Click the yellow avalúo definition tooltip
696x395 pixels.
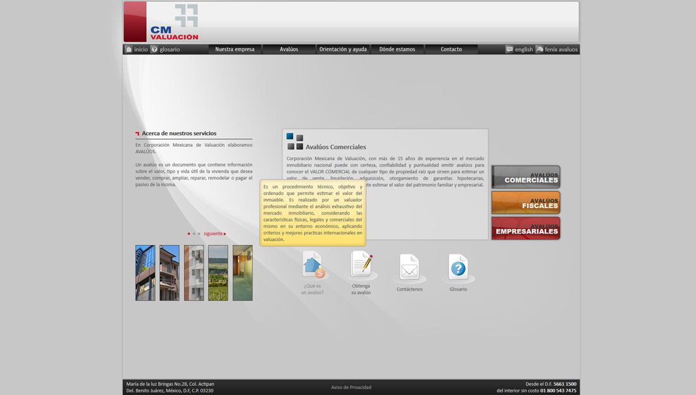[x=313, y=213]
